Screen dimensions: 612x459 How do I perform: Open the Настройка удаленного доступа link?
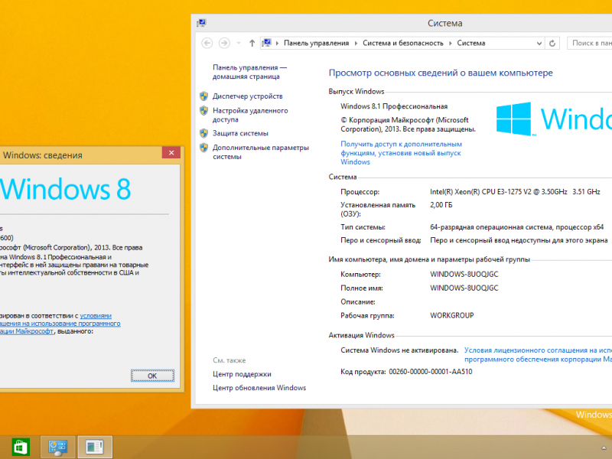point(250,115)
